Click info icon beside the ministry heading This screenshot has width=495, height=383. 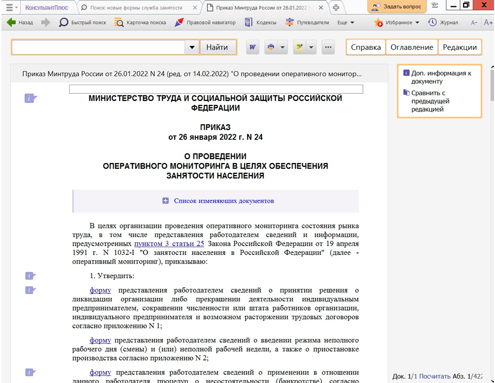pyautogui.click(x=30, y=98)
